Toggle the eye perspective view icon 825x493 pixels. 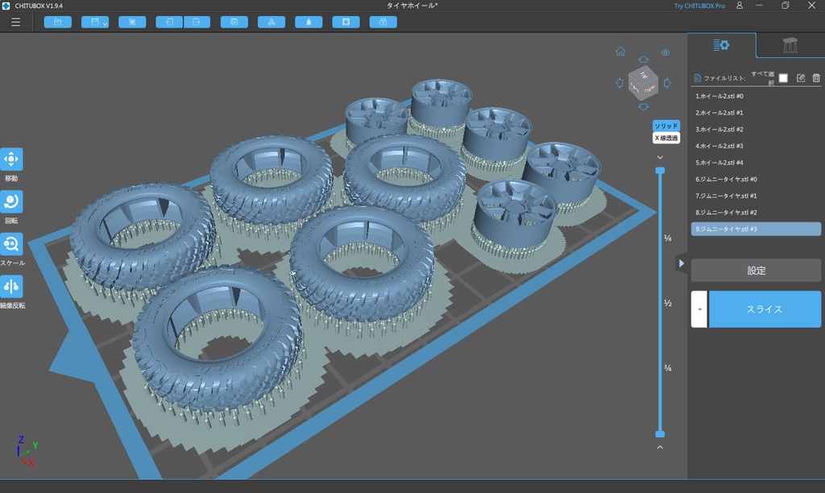pos(665,52)
